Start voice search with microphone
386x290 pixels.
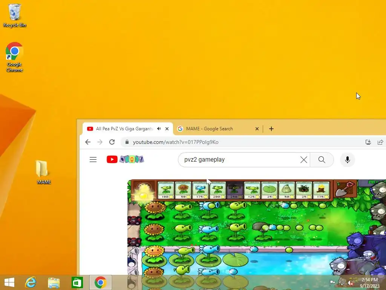(347, 160)
